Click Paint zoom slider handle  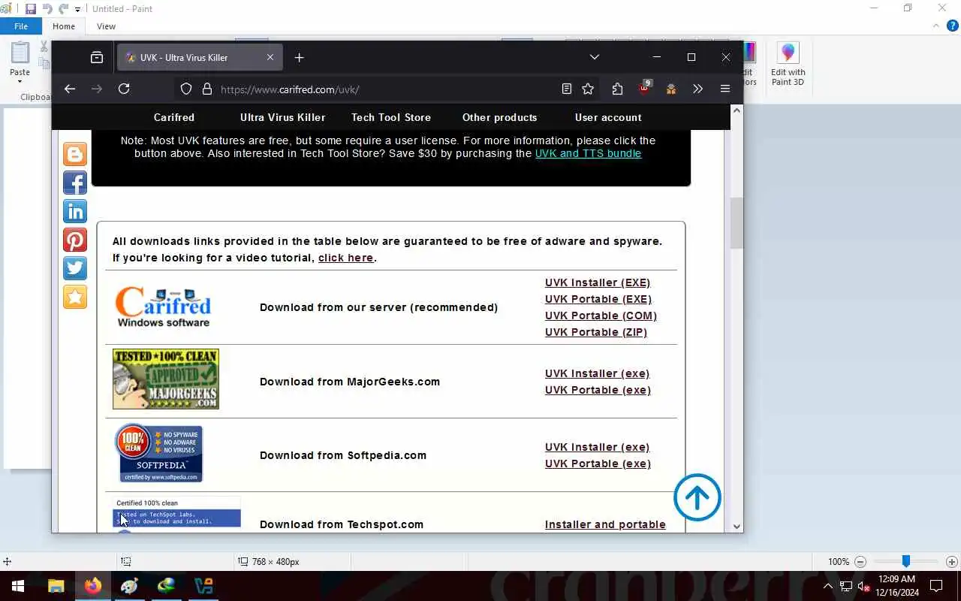(x=906, y=561)
